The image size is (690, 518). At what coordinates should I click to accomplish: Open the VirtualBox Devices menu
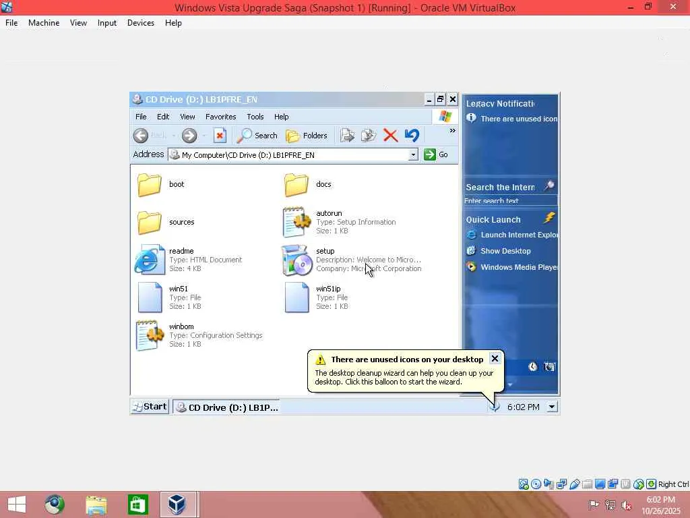coord(141,23)
